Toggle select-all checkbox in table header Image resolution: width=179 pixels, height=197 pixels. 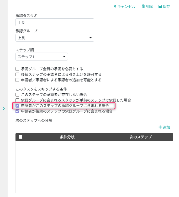point(21,137)
